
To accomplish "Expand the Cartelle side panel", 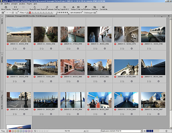I will click(2, 16).
